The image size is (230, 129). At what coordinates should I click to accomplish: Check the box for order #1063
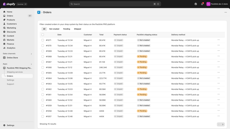[42, 83]
